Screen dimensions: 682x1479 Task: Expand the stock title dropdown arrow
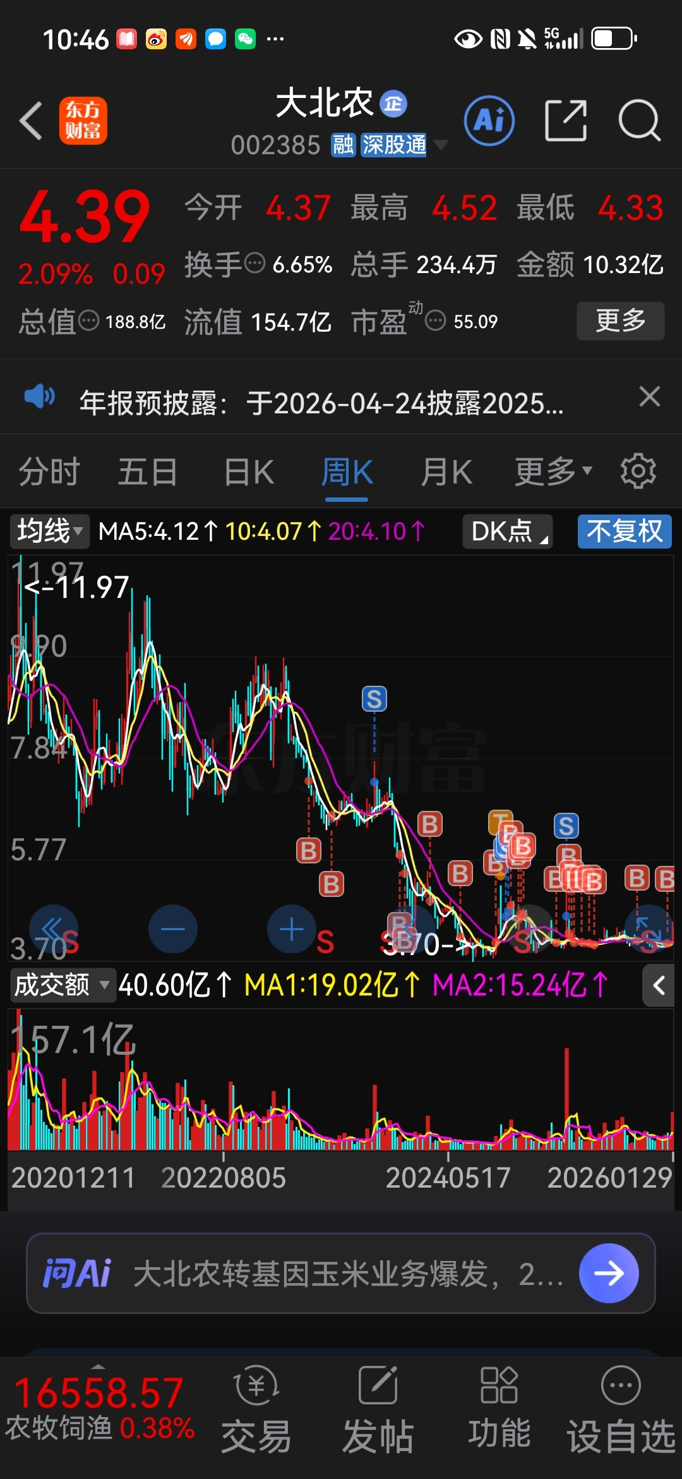[441, 145]
